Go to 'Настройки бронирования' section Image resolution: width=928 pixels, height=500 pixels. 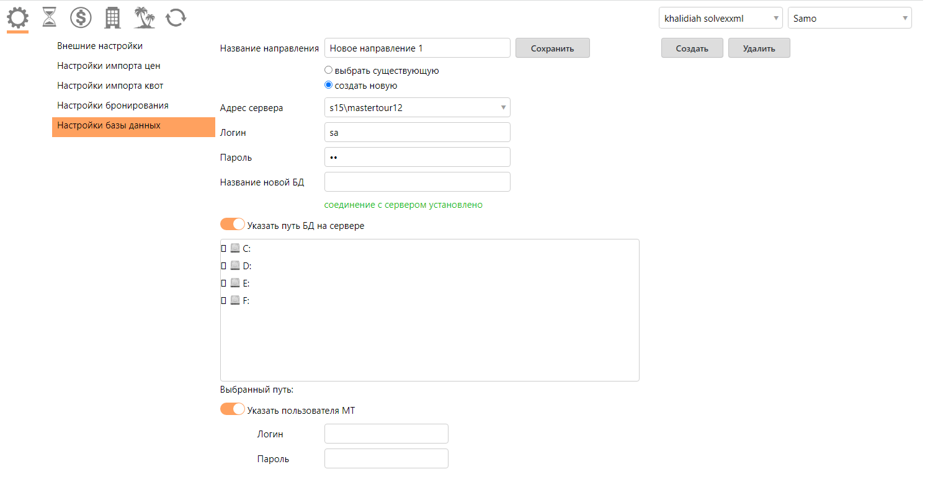[x=113, y=105]
